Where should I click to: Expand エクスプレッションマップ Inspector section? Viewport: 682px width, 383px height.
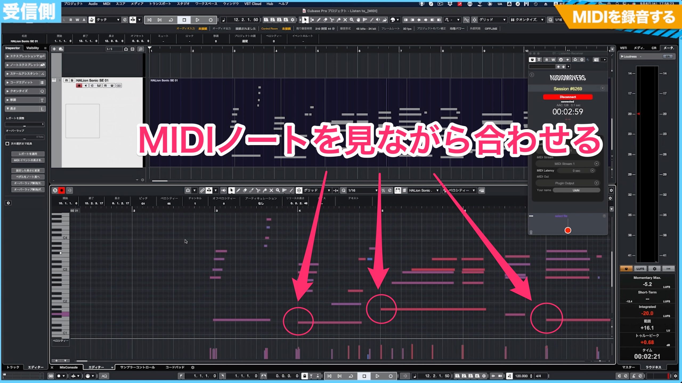(x=25, y=56)
